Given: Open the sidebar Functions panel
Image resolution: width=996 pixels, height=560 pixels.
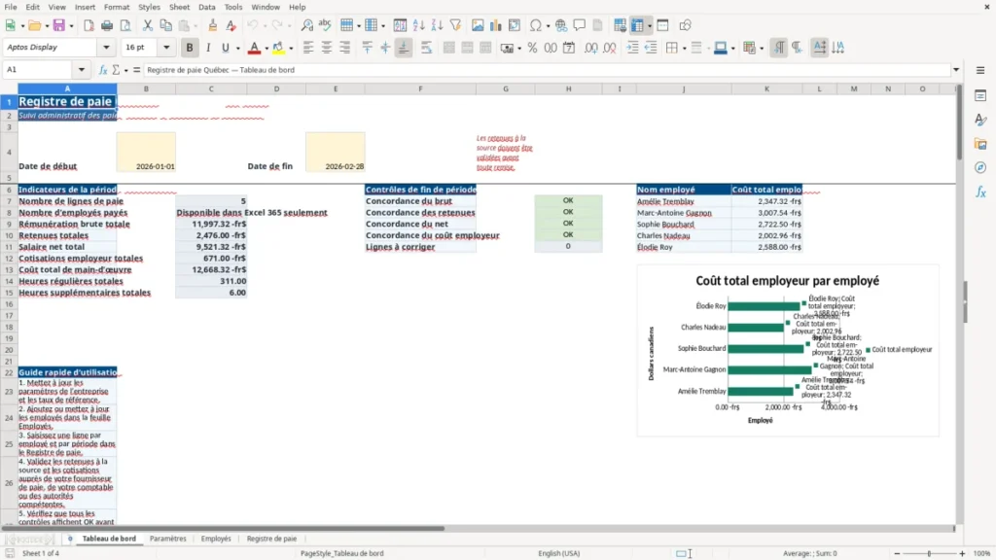Looking at the screenshot, I should pos(980,192).
